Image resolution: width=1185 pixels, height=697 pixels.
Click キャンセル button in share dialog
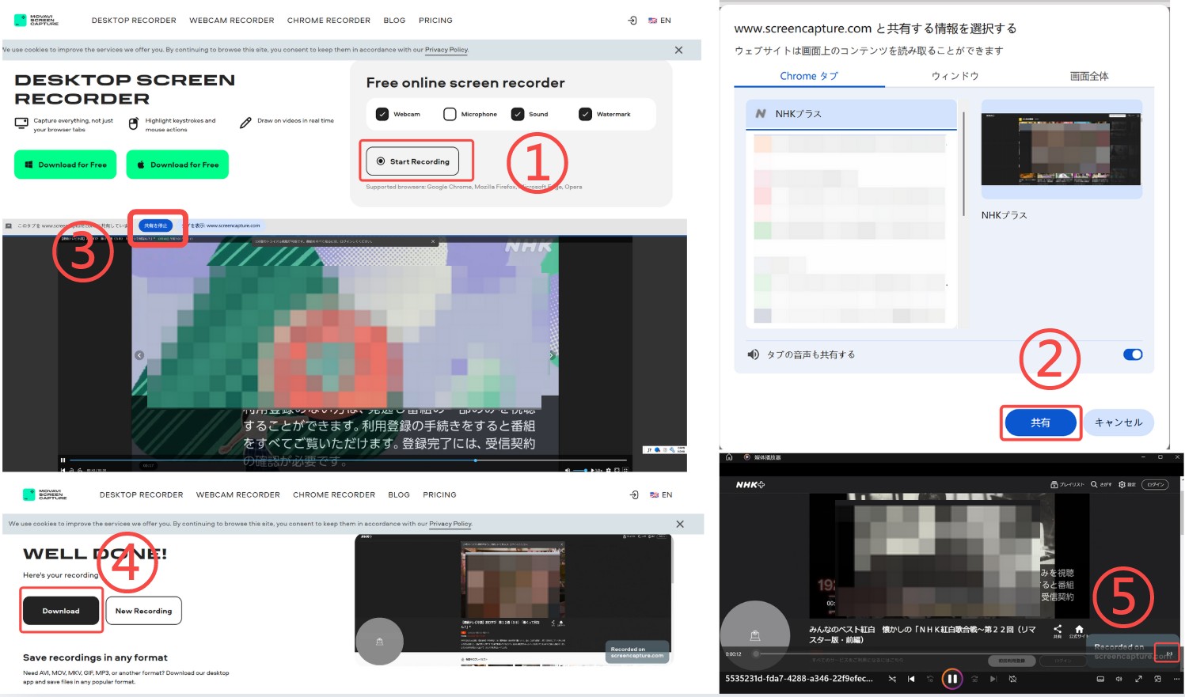coord(1119,422)
